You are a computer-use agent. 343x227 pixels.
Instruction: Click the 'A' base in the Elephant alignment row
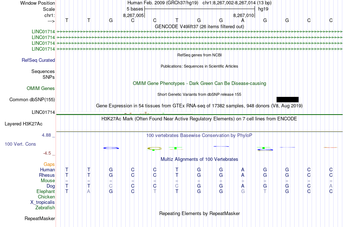click(88, 192)
